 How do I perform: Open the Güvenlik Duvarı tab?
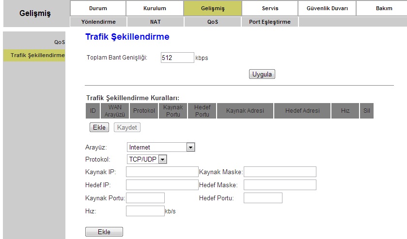327,8
